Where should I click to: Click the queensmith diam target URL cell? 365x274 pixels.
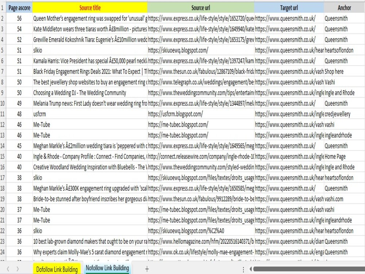[x=289, y=241]
